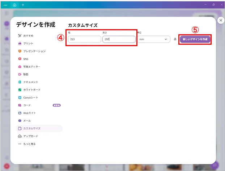Click the おすすめ sparkle icon
The height and width of the screenshot is (171, 225).
pos(20,36)
